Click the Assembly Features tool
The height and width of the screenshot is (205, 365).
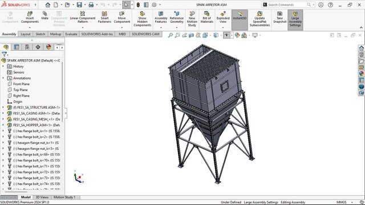161,18
